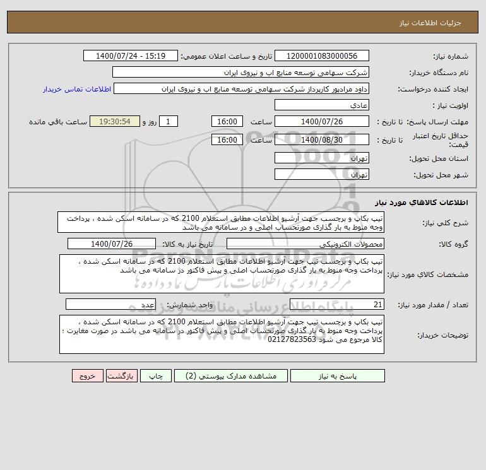This screenshot has width=486, height=470.
Task: Open اطلاعات تماس خریدار link
Action: tap(77, 89)
